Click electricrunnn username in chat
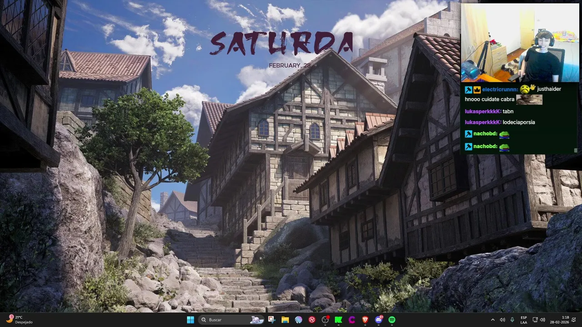Screen dimensions: 582x327 click(500, 89)
